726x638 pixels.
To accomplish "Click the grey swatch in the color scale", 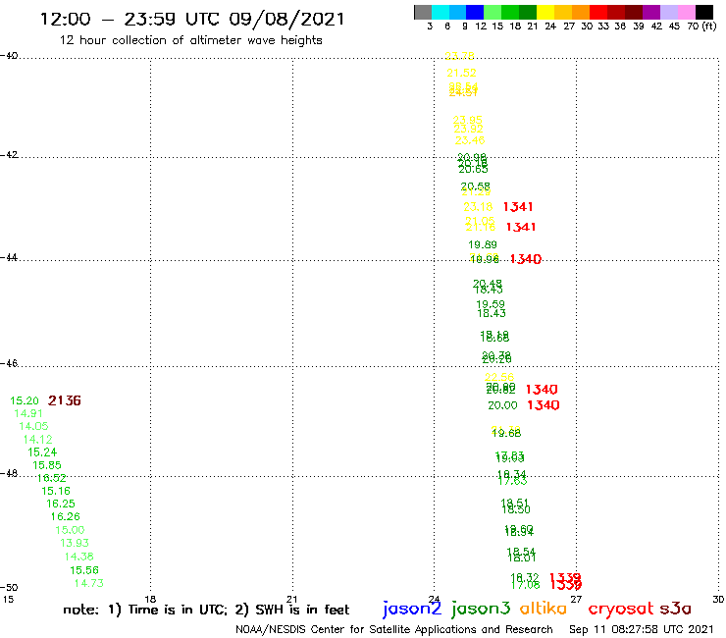I will click(x=423, y=12).
